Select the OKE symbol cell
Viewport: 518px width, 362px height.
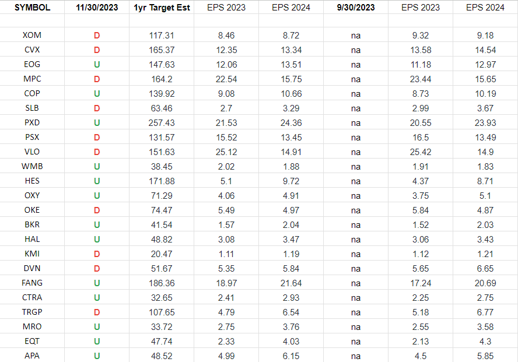[x=32, y=210]
